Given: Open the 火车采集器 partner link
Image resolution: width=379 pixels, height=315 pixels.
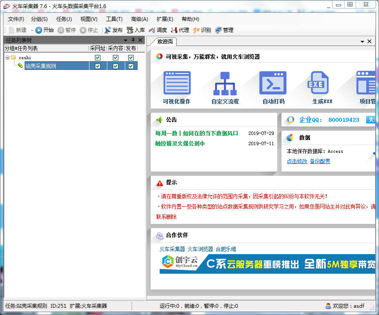Looking at the screenshot, I should [x=172, y=249].
